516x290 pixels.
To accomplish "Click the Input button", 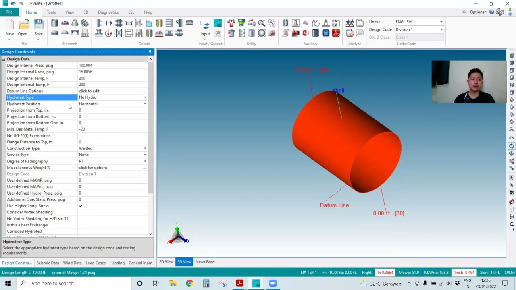I will 205,29.
